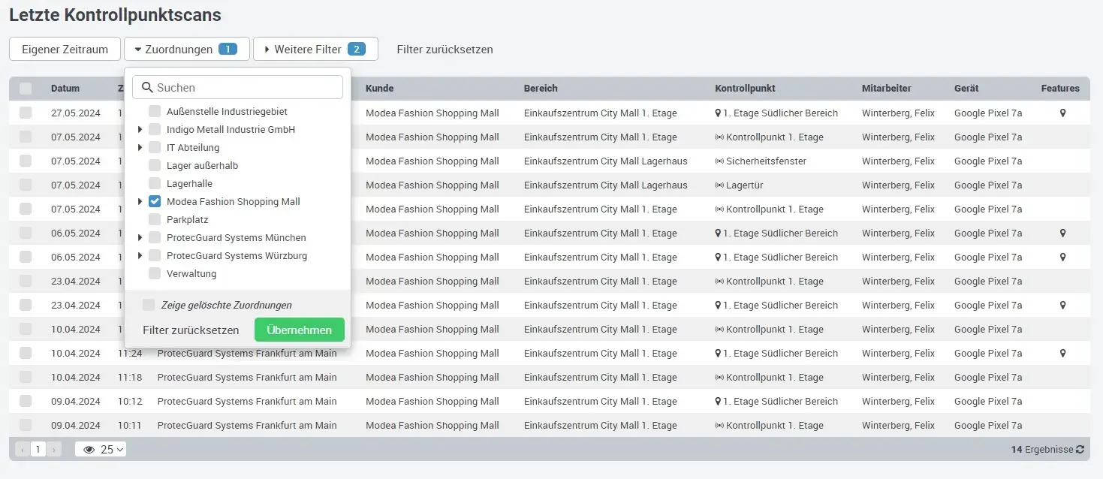The image size is (1103, 479).
Task: Uncheck the Modea Fashion Shopping Mall checkbox
Action: point(155,202)
